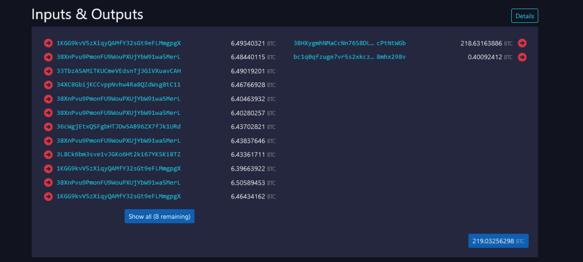Viewport: 583px width, 262px height.
Task: Open address 1KGG9kvV5zXiqyQAMfY32sGt9eFLMmgpgX with 6.49340321 BTC
Action: 118,43
